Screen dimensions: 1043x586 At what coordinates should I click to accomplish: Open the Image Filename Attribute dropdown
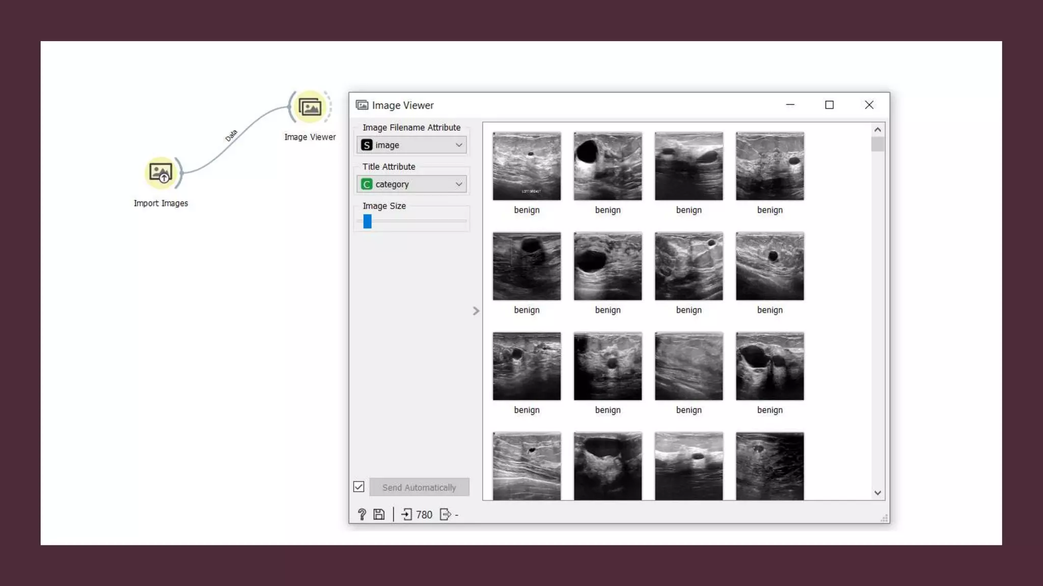[x=411, y=145]
